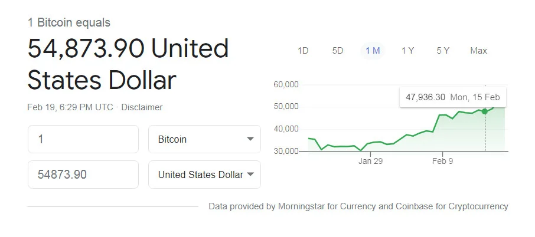
Task: Click the United States Dollar dropdown arrow
Action: tap(250, 175)
